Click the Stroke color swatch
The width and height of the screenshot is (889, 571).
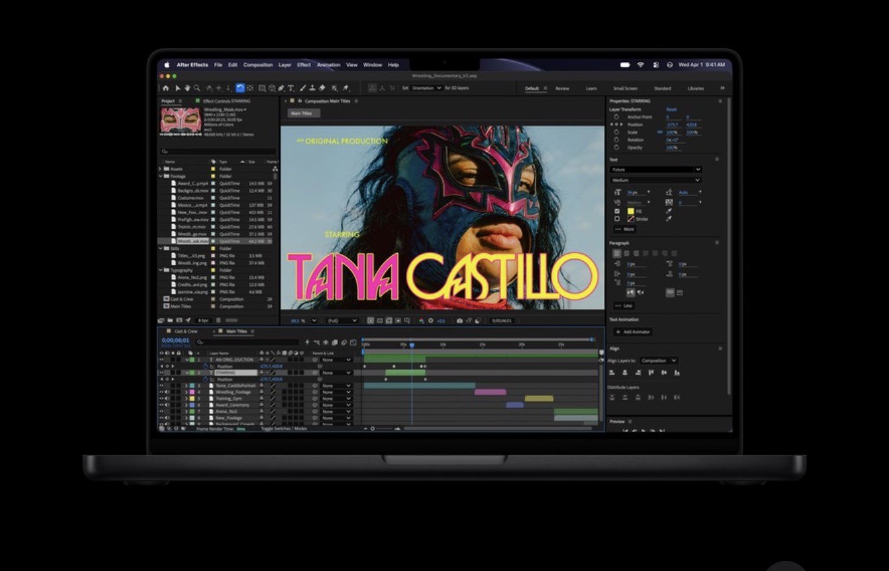(x=631, y=219)
